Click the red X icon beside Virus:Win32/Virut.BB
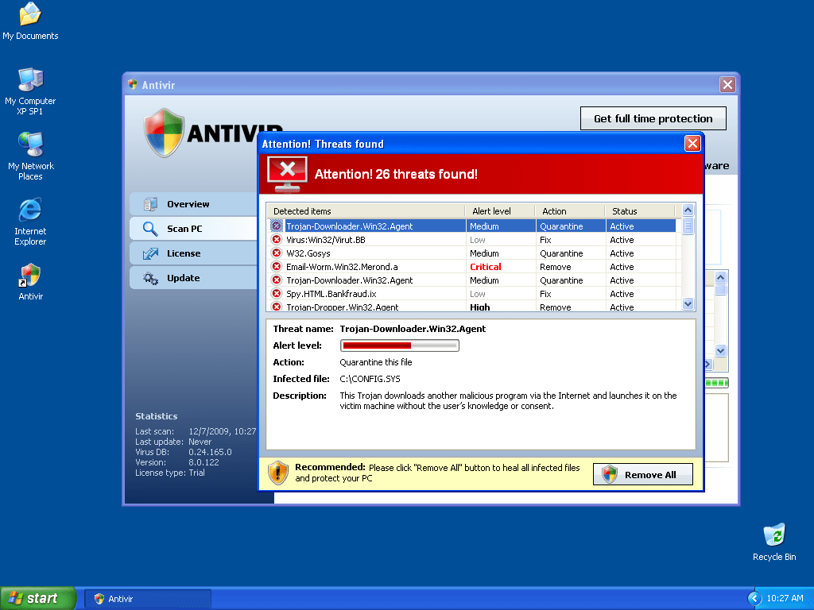 pyautogui.click(x=277, y=240)
